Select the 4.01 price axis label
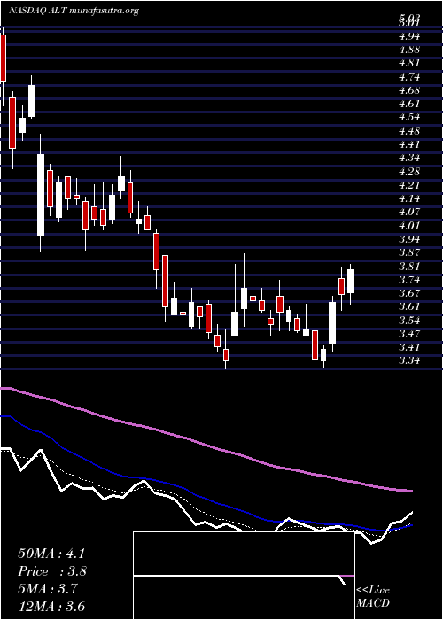 [409, 226]
